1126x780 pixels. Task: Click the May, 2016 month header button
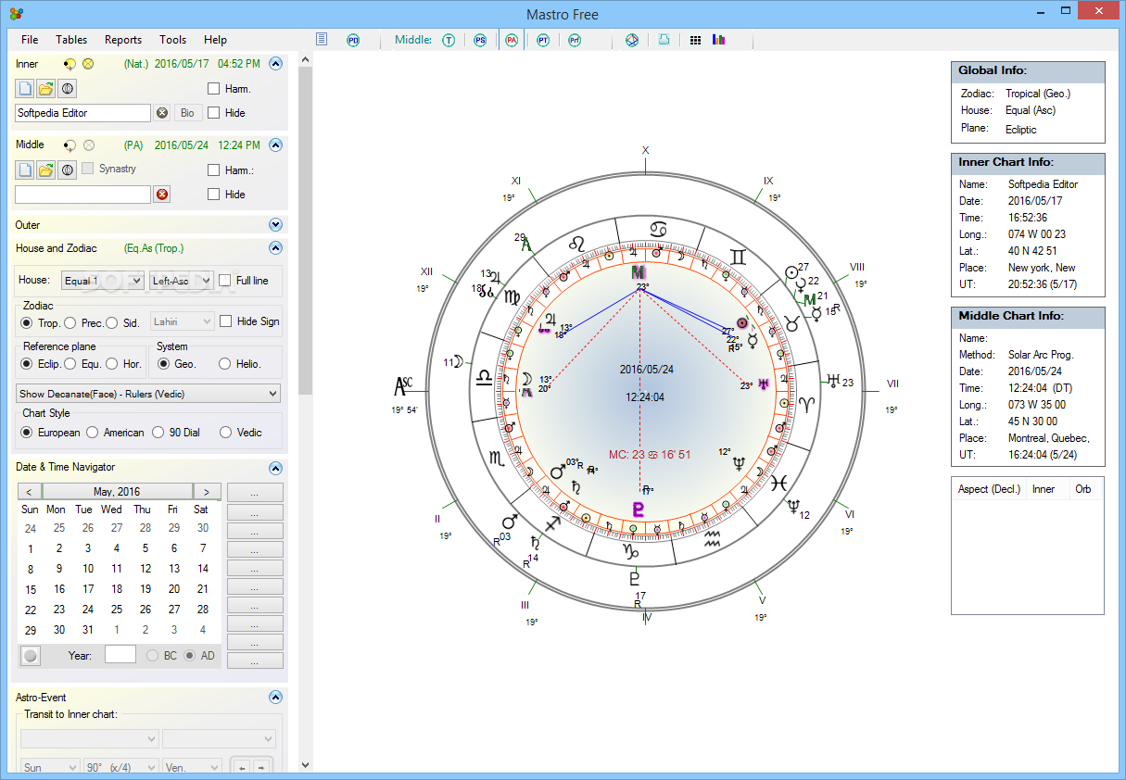pos(117,492)
